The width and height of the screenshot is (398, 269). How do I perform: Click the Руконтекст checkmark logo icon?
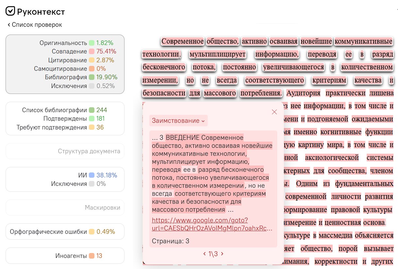point(11,11)
